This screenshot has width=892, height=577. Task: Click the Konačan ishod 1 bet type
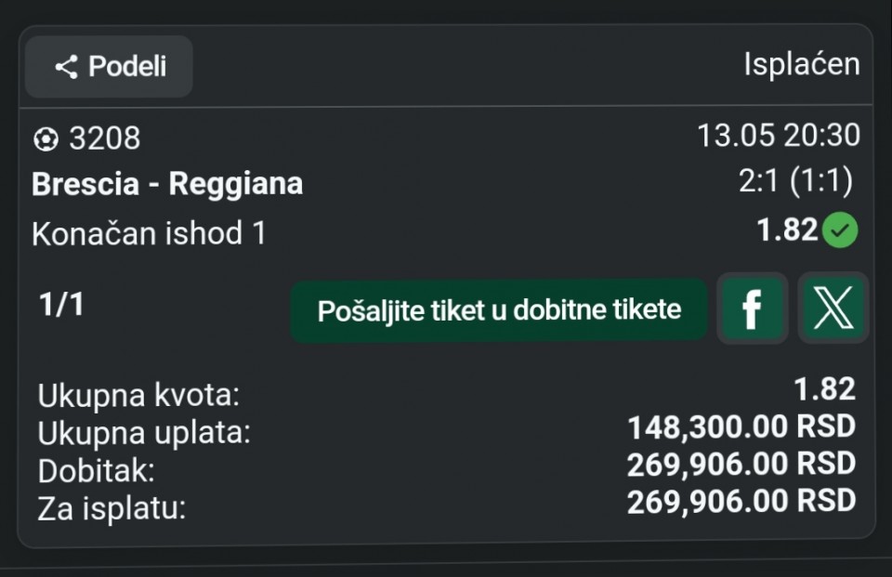click(x=149, y=233)
